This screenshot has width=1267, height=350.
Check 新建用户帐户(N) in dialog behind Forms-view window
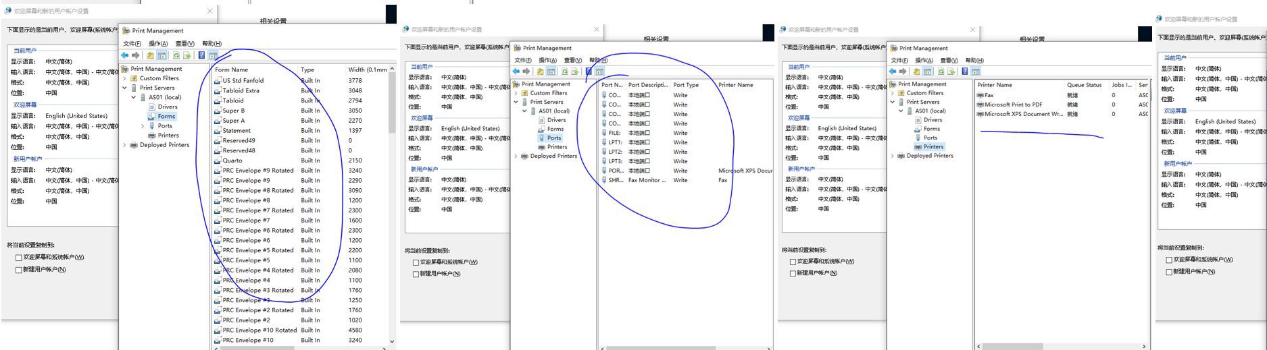(x=19, y=270)
